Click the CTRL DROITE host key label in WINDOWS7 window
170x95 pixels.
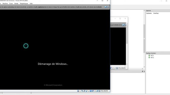pyautogui.click(x=104, y=91)
